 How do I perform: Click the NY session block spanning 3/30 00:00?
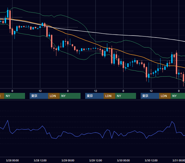pos(125,96)
